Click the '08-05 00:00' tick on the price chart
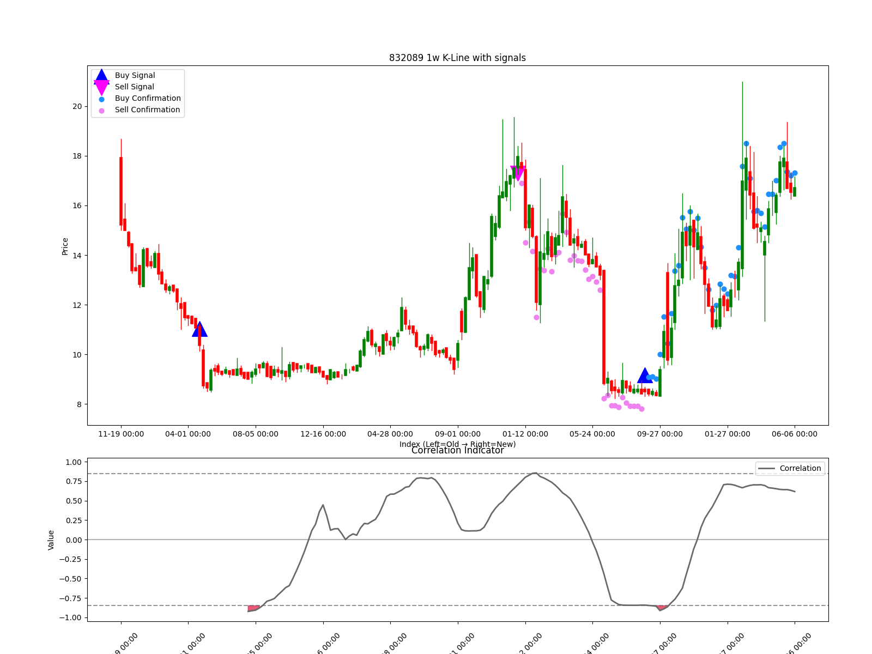 256,434
